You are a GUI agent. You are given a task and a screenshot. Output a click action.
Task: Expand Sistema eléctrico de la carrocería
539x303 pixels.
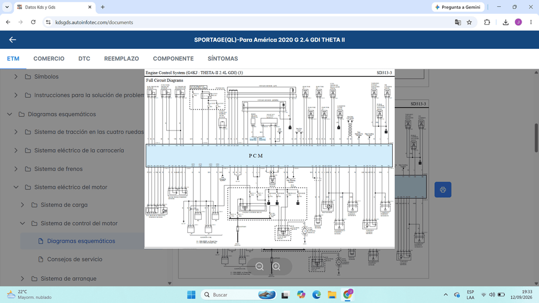[16, 150]
